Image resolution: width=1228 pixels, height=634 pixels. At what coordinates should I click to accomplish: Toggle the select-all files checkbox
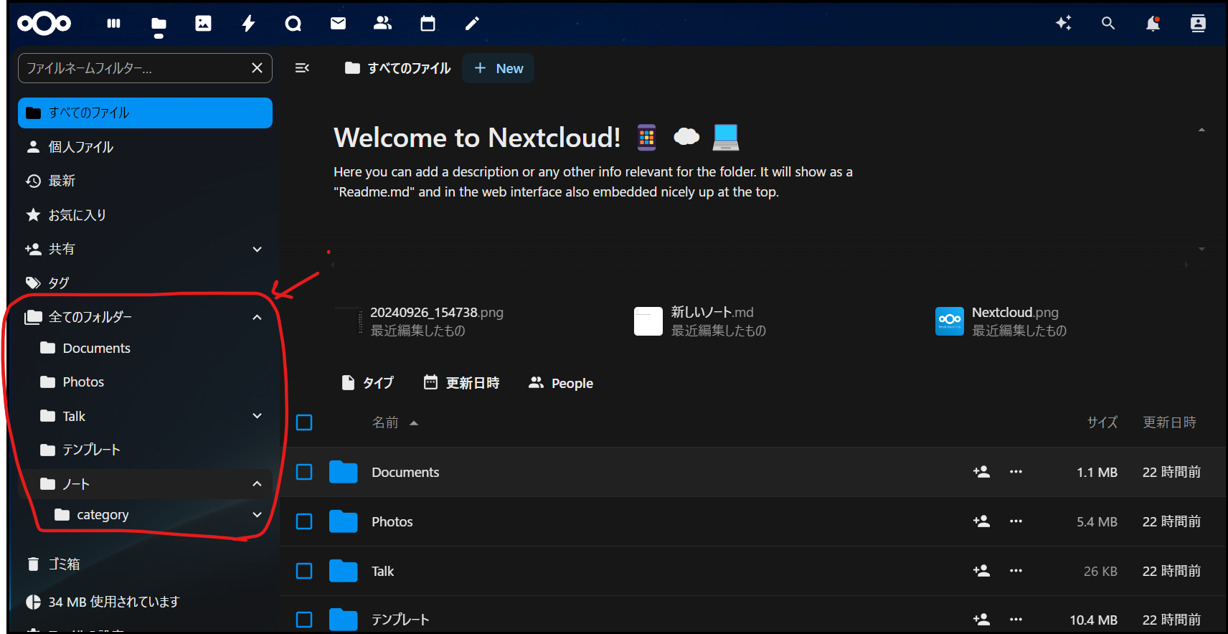304,422
